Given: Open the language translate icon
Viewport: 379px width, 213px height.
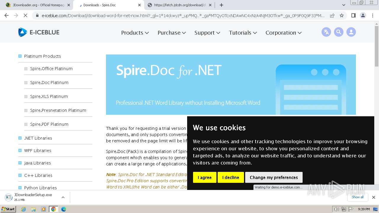Looking at the screenshot, I should coord(326,32).
